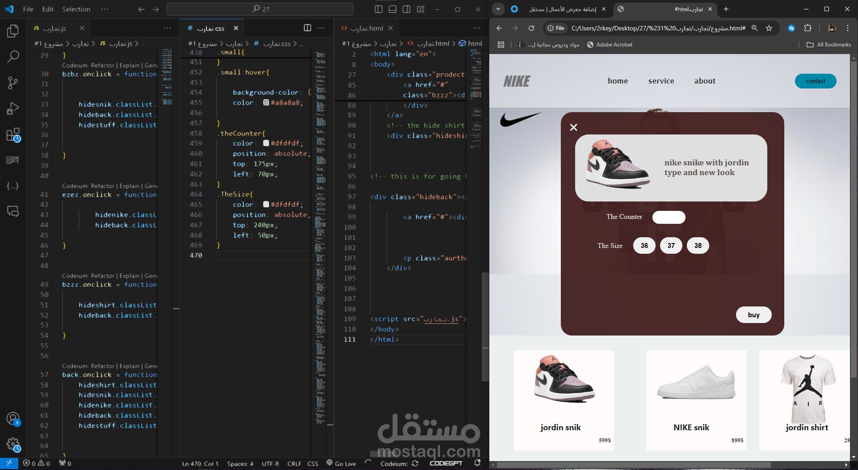Viewport: 858px width, 470px height.
Task: Open Run and Debug view
Action: tap(13, 109)
